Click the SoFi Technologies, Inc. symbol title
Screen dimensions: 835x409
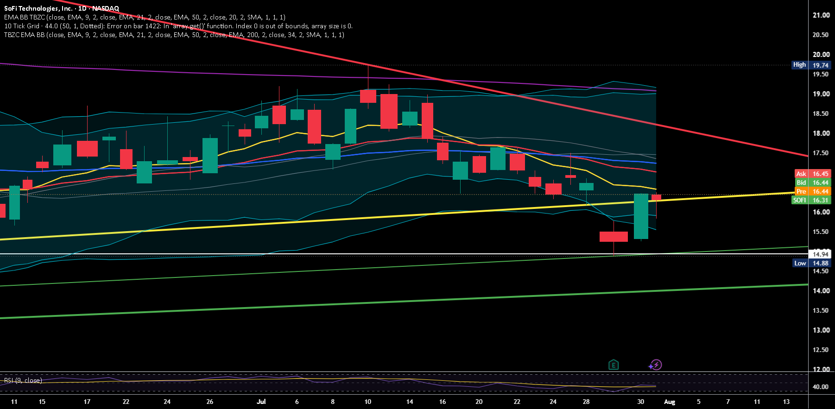(x=62, y=8)
